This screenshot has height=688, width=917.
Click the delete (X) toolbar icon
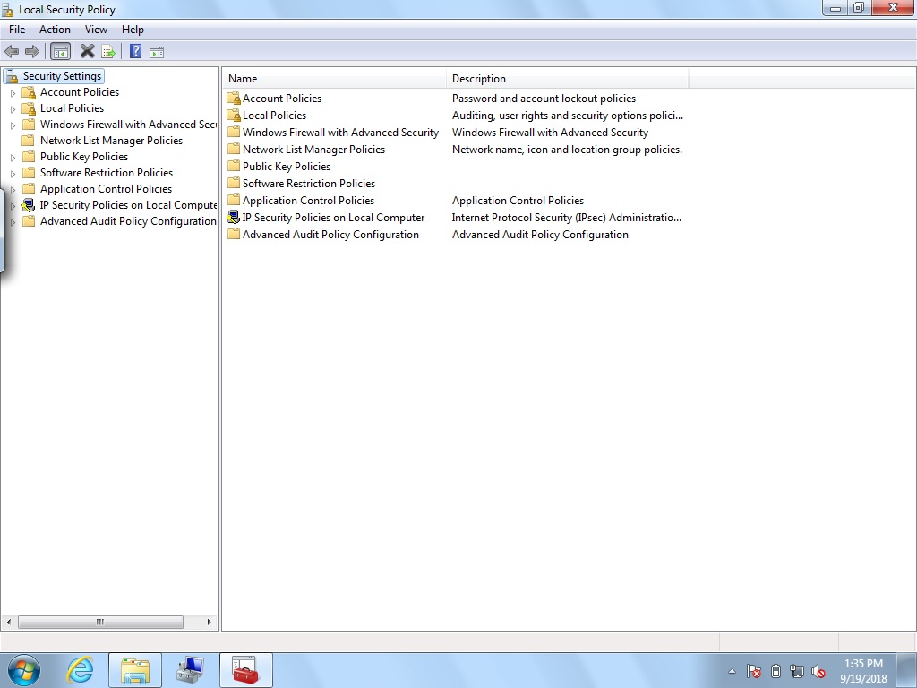point(87,51)
